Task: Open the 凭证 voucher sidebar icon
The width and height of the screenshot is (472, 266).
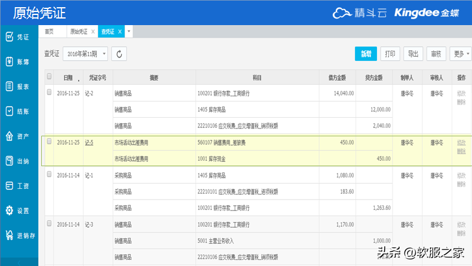Action: click(x=10, y=37)
